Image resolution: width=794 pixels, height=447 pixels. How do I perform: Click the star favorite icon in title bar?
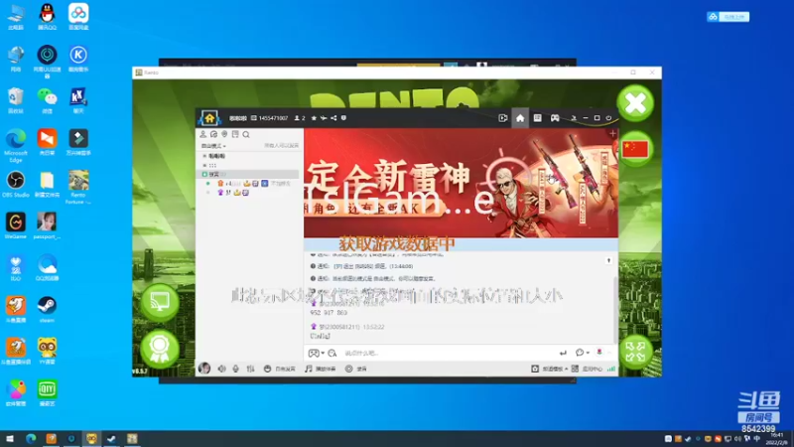click(314, 118)
